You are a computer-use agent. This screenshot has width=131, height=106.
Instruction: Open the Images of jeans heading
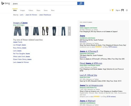pyautogui.click(x=20, y=23)
